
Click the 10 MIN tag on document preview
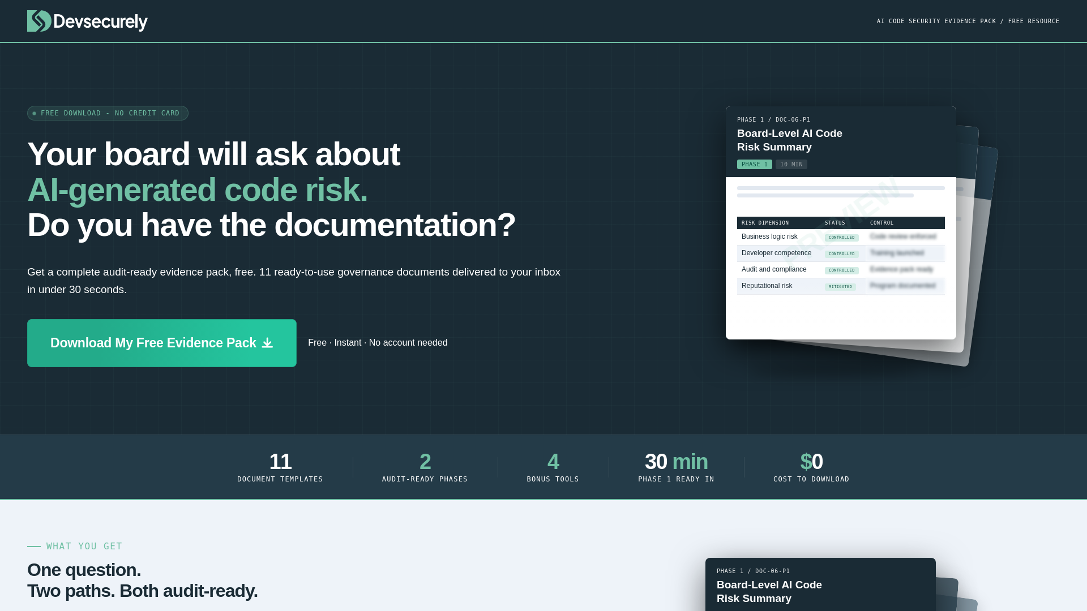coord(791,164)
